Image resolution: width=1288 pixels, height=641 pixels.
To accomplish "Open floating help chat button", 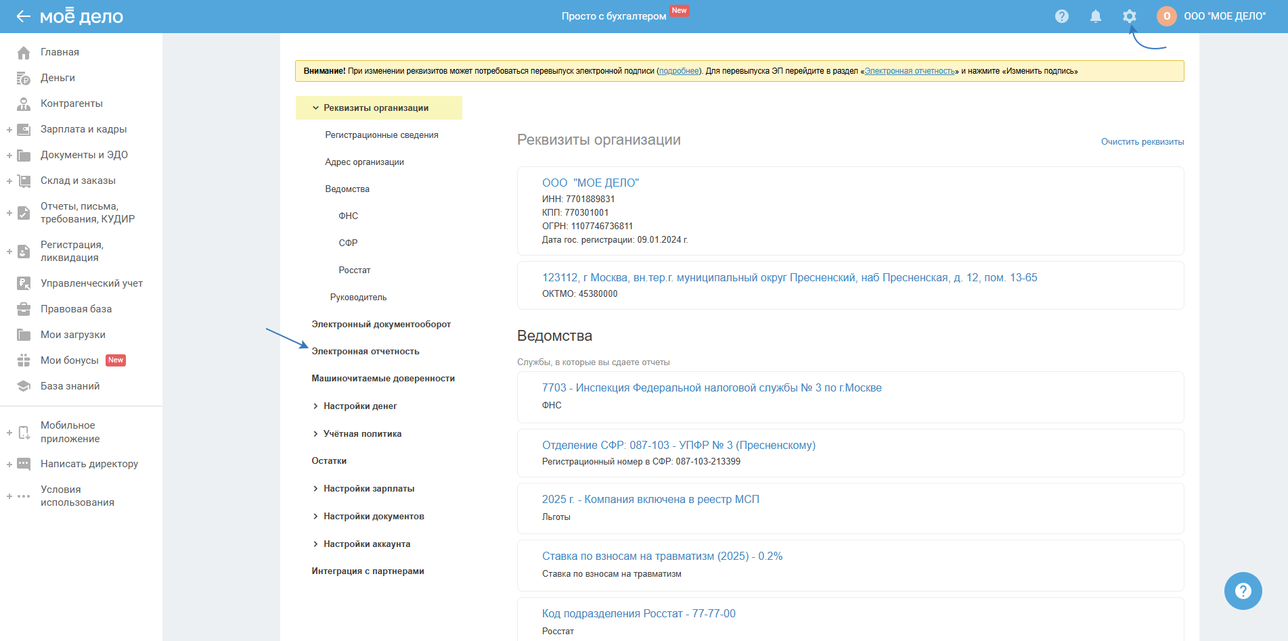I will coord(1243,591).
